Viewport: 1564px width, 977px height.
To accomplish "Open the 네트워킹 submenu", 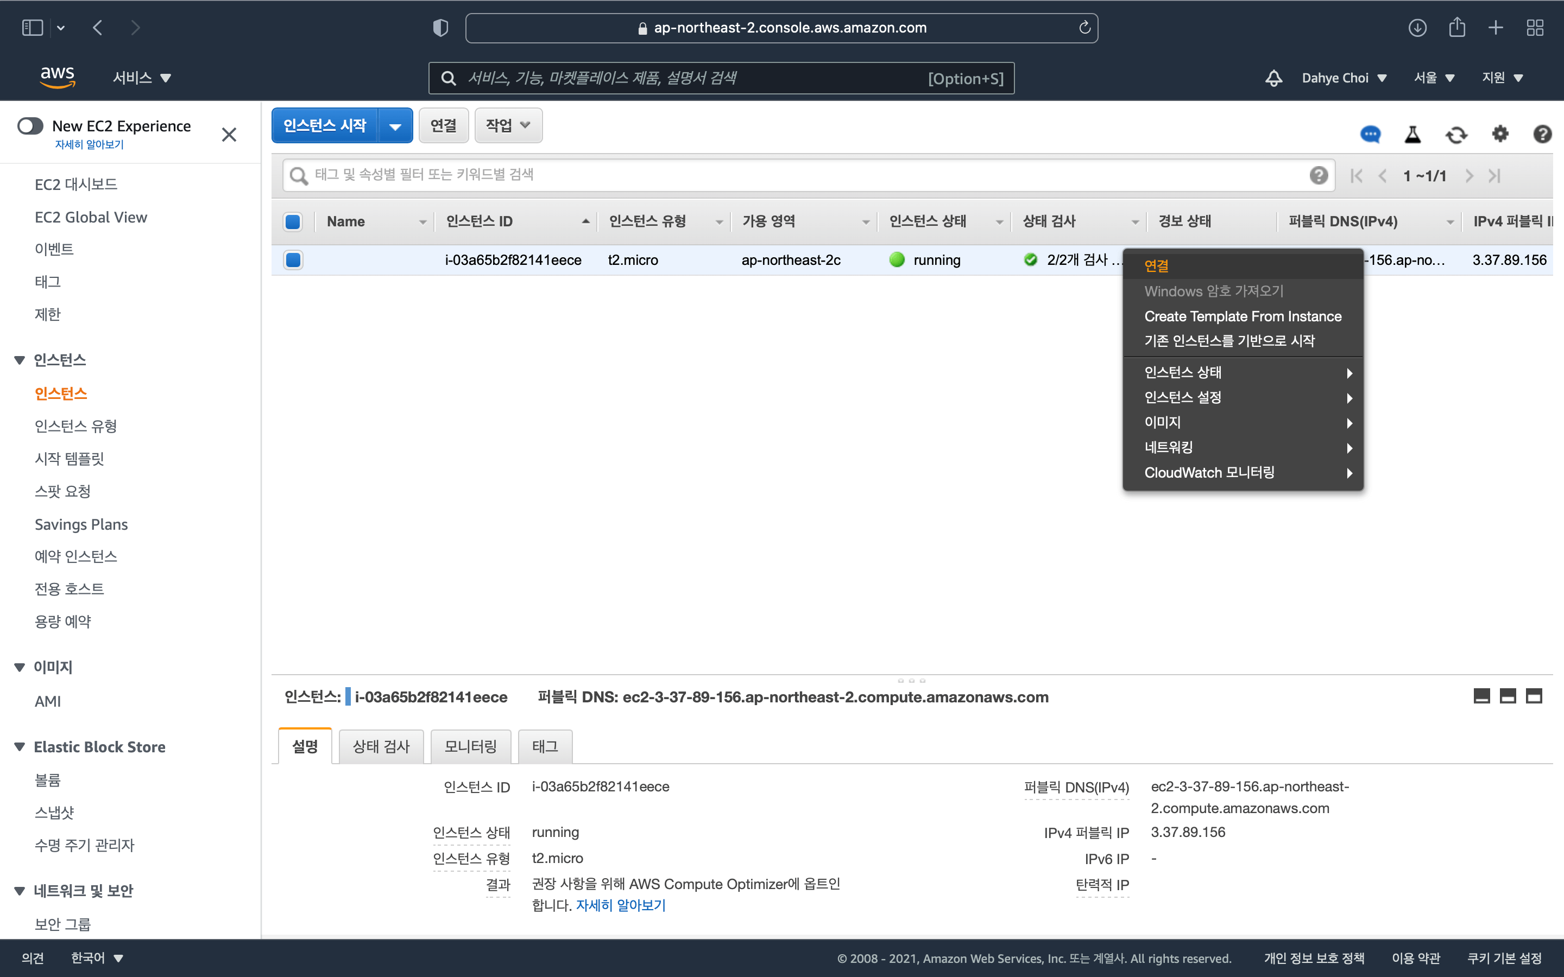I will pyautogui.click(x=1243, y=447).
